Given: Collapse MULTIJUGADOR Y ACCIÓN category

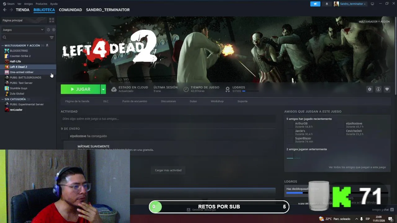Looking at the screenshot, I should point(2,46).
